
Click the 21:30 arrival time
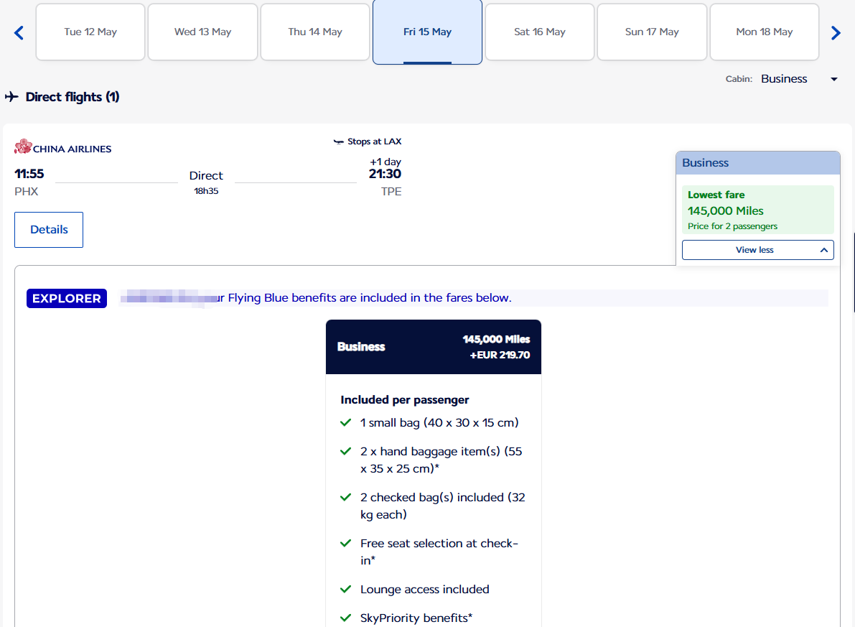(x=385, y=174)
